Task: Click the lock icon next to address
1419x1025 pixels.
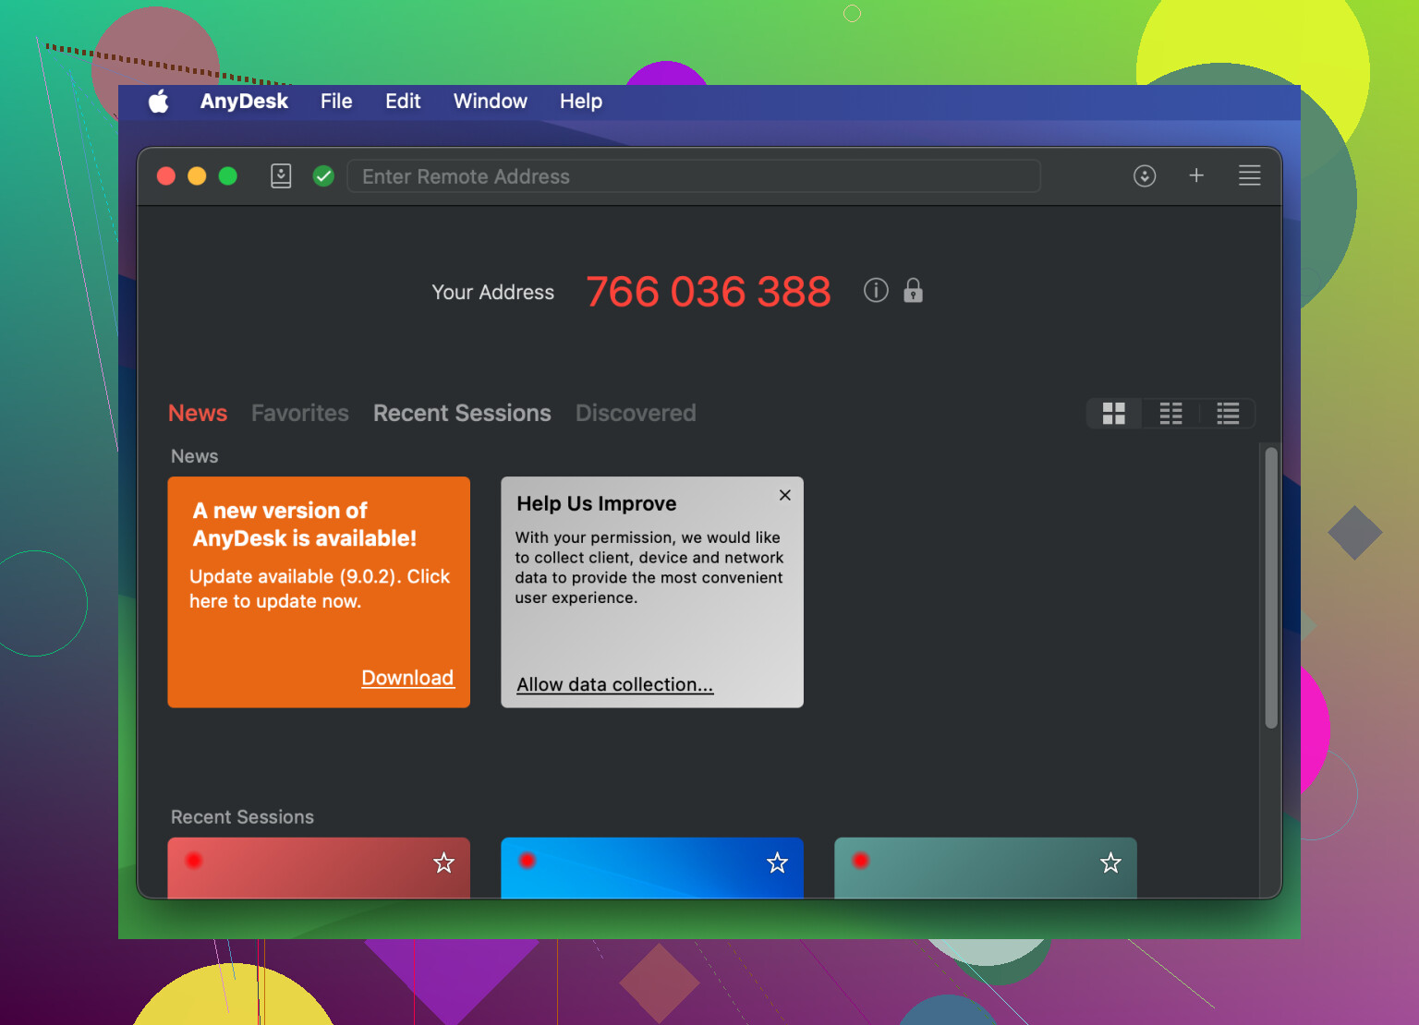Action: coord(913,291)
